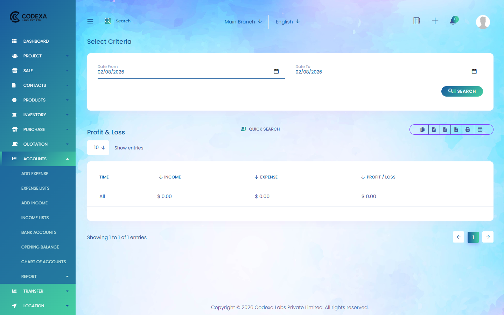Select Chart of Accounts from sidebar
Screen dimensions: 504x315
click(43, 261)
